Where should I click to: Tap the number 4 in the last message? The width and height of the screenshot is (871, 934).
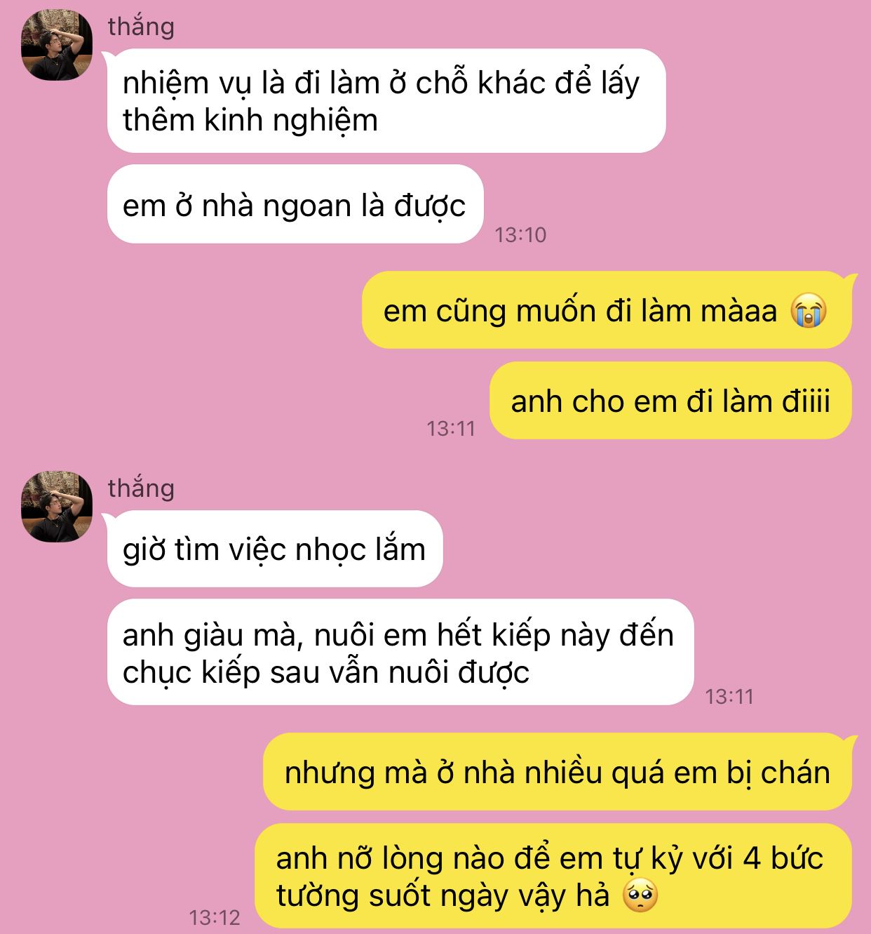click(752, 858)
